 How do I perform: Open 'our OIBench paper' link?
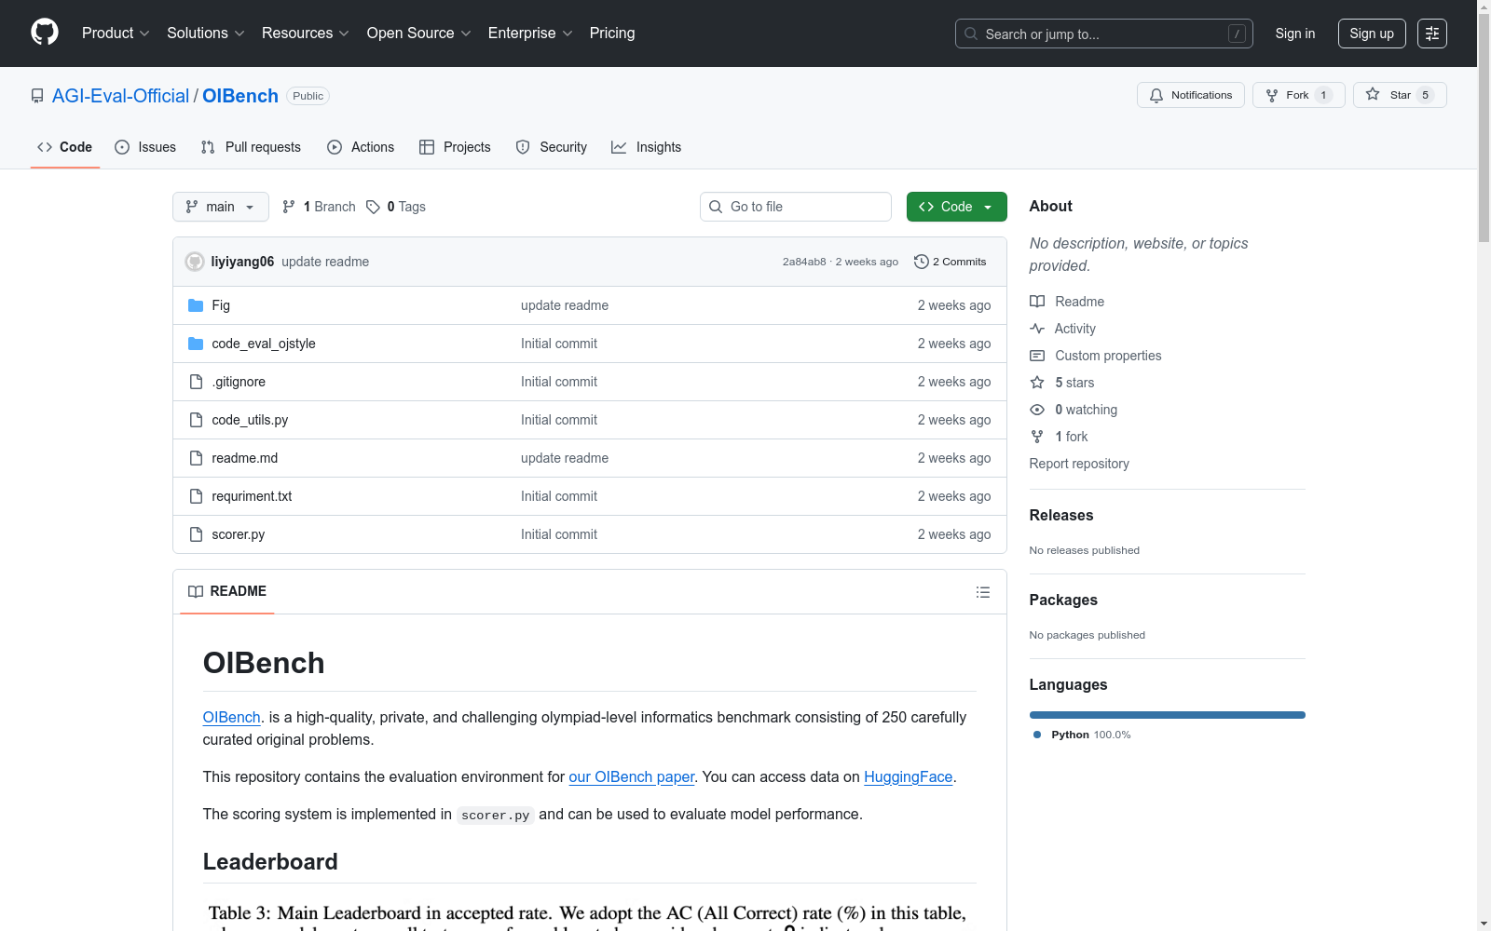[x=632, y=776]
